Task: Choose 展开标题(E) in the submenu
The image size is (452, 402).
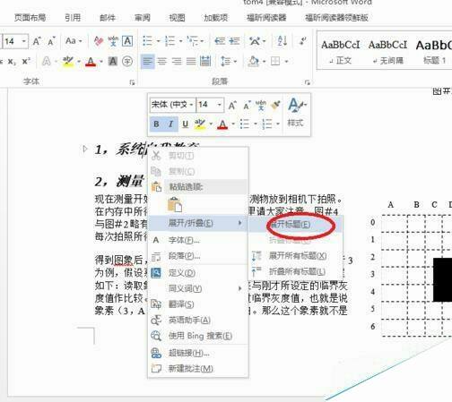Action: 295,225
